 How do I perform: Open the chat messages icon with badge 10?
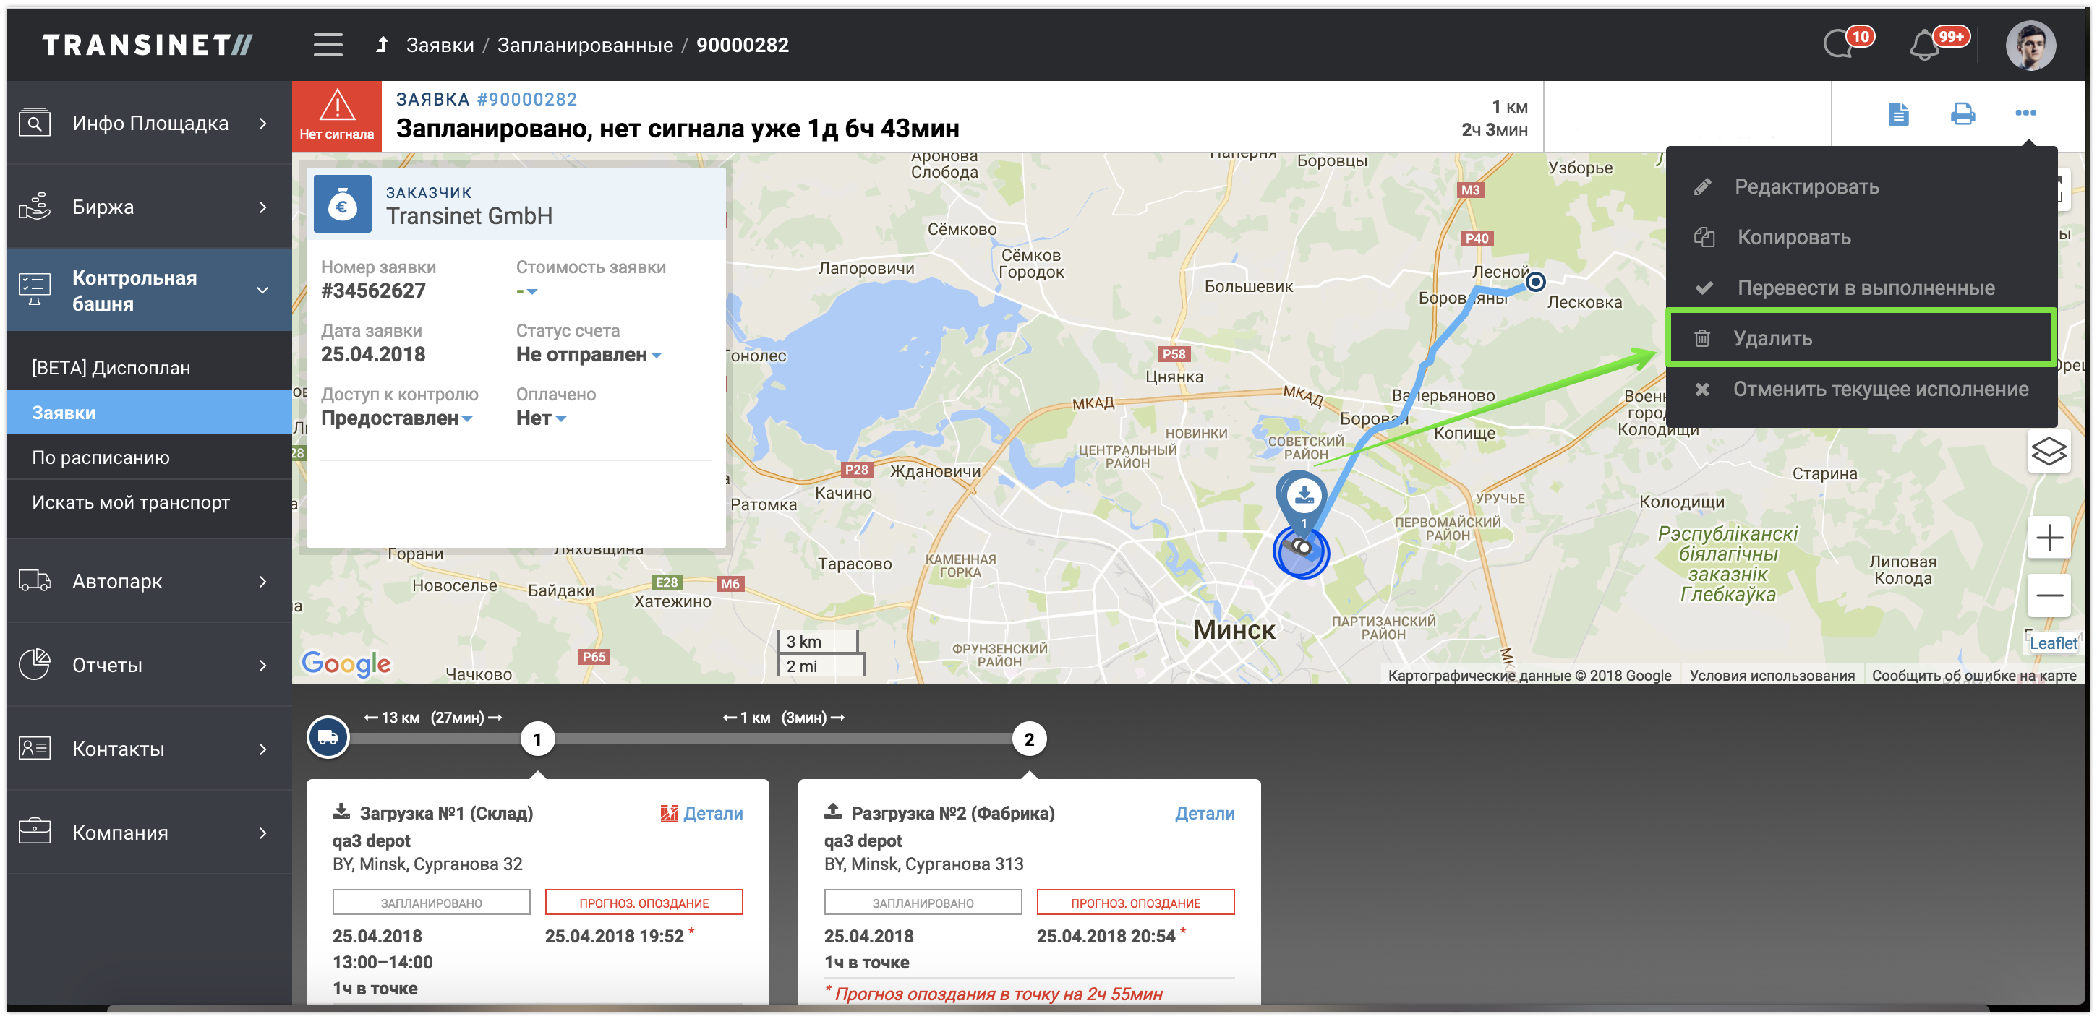pos(1840,44)
